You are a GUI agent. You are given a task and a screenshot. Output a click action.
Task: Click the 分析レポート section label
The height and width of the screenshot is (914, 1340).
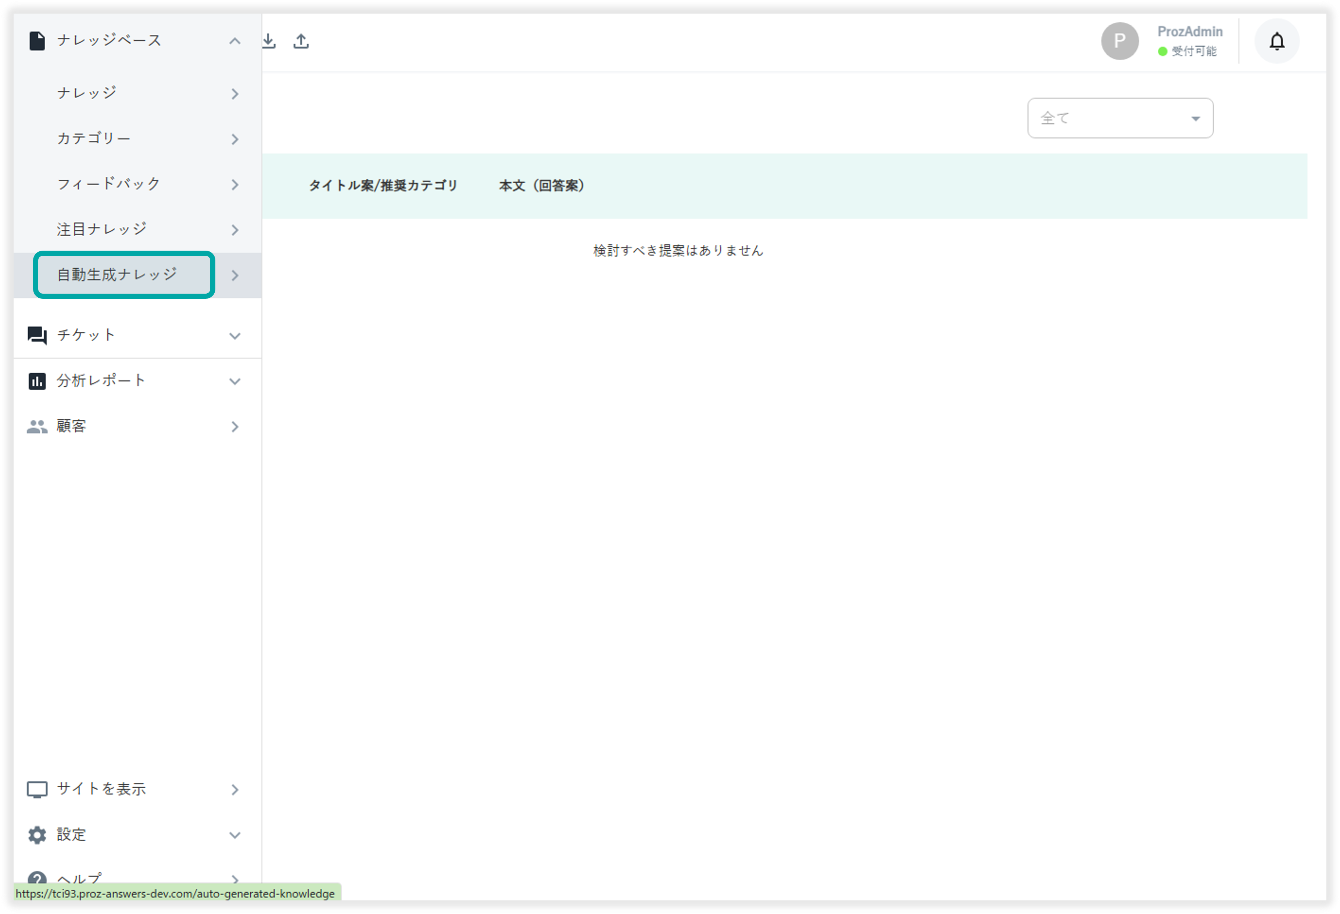[x=101, y=381]
